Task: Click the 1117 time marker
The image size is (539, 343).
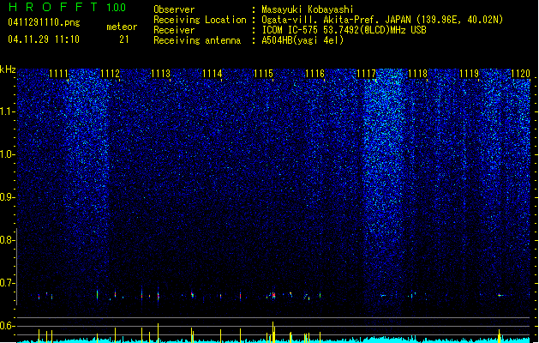Action: pos(367,74)
